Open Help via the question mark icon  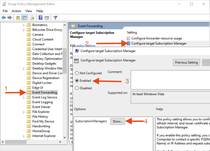point(41,18)
